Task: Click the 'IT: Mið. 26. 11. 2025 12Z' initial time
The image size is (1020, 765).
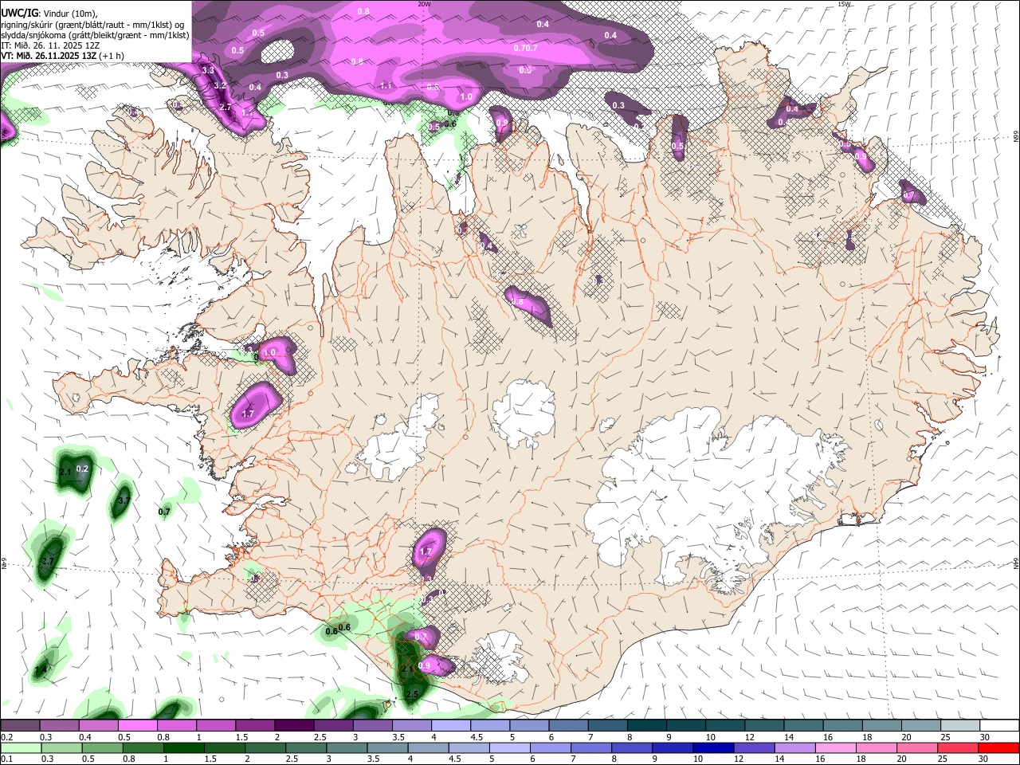Action: pos(50,45)
